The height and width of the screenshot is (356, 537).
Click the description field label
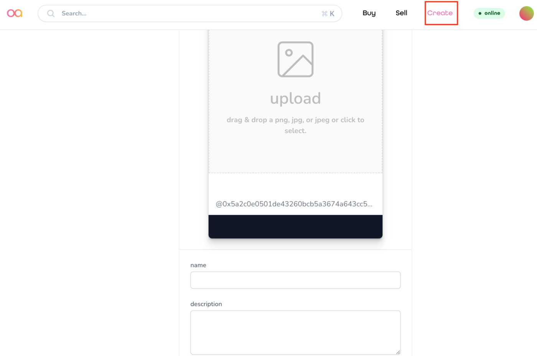[x=206, y=304]
